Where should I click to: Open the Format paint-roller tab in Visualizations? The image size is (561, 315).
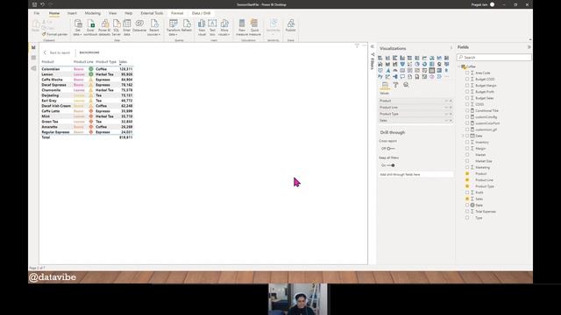[395, 85]
